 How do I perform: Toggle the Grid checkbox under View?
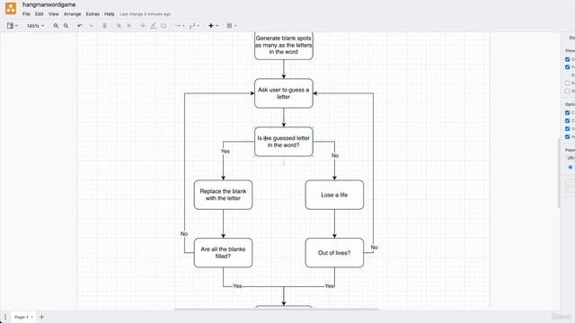pos(567,59)
